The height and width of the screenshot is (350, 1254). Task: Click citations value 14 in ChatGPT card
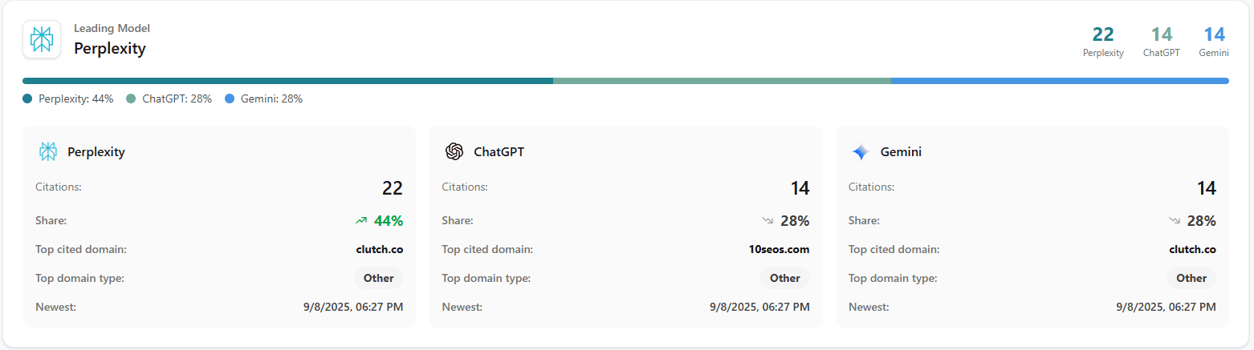[x=800, y=188]
